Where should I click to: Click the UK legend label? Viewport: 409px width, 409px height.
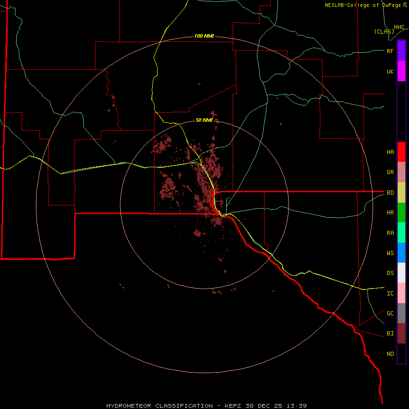pyautogui.click(x=390, y=72)
